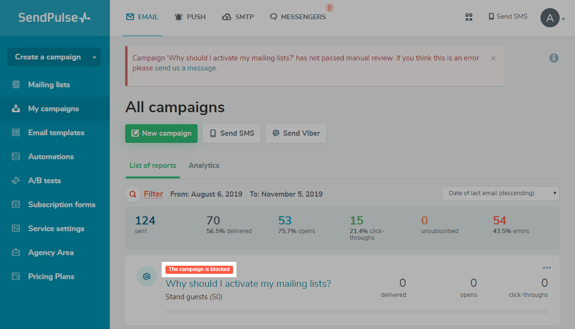
Task: Click the SendPulse logo
Action: pyautogui.click(x=54, y=18)
